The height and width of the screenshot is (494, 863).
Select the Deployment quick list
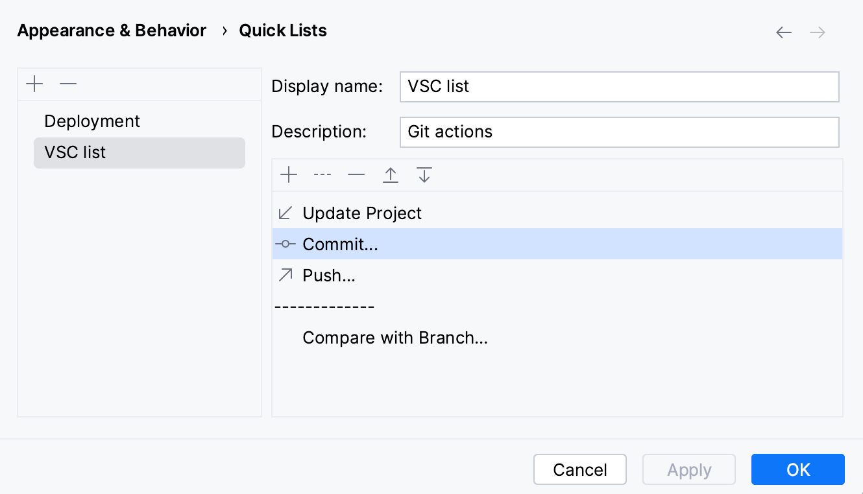coord(91,121)
